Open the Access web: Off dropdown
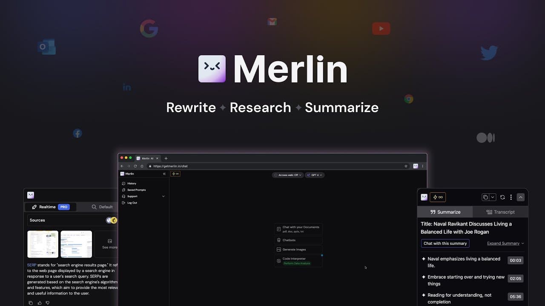This screenshot has height=306, width=545. [288, 175]
